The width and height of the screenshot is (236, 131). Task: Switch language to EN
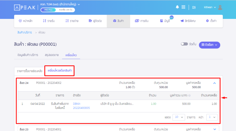tap(194, 7)
